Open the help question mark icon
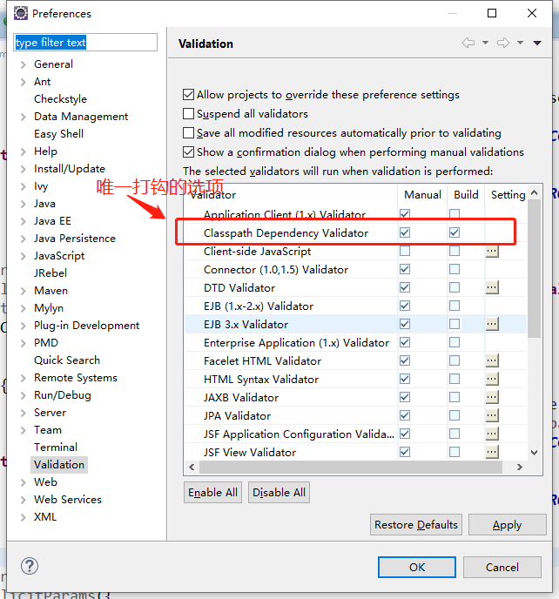The width and height of the screenshot is (559, 599). click(30, 566)
